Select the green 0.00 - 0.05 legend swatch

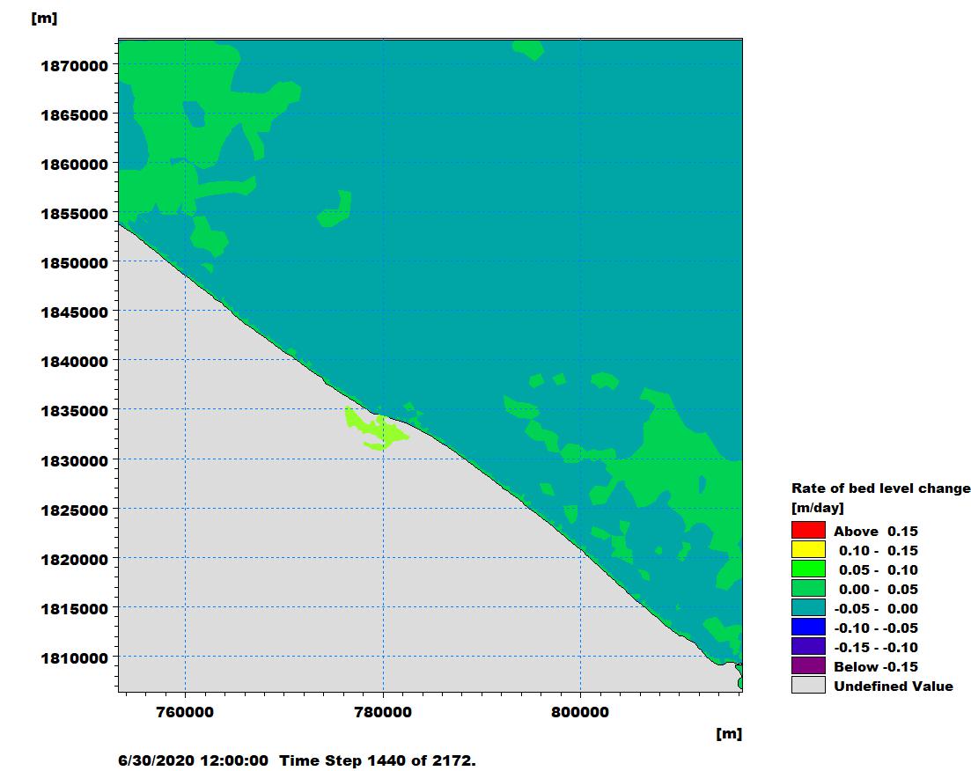(808, 588)
